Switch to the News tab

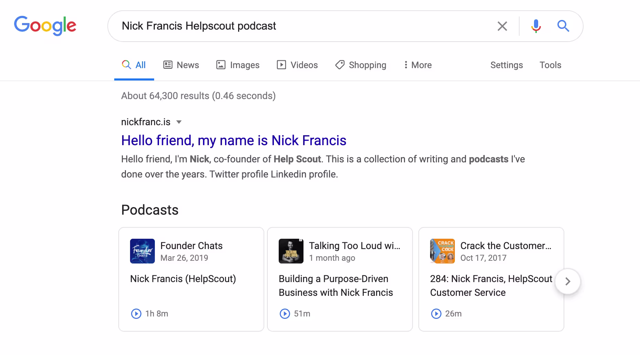pyautogui.click(x=181, y=65)
